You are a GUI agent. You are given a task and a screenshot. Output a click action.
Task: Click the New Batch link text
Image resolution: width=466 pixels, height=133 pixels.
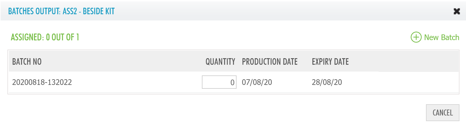point(441,37)
